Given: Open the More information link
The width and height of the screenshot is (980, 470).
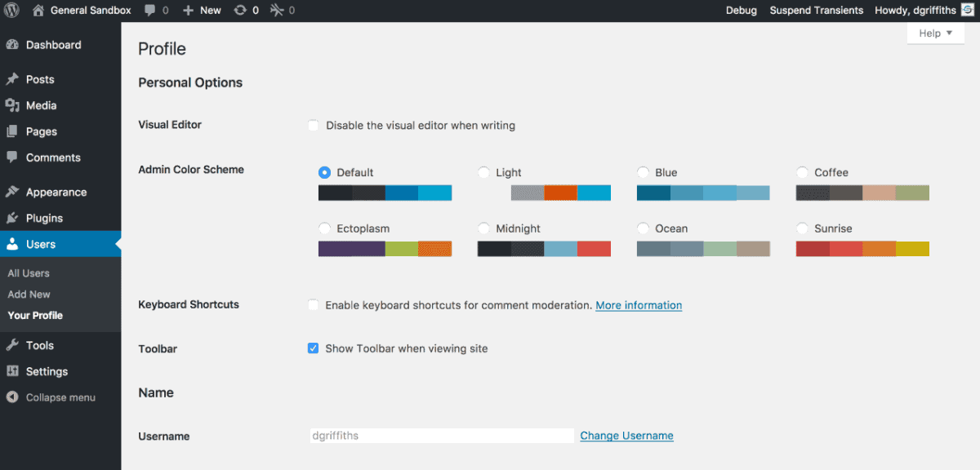Looking at the screenshot, I should click(639, 305).
